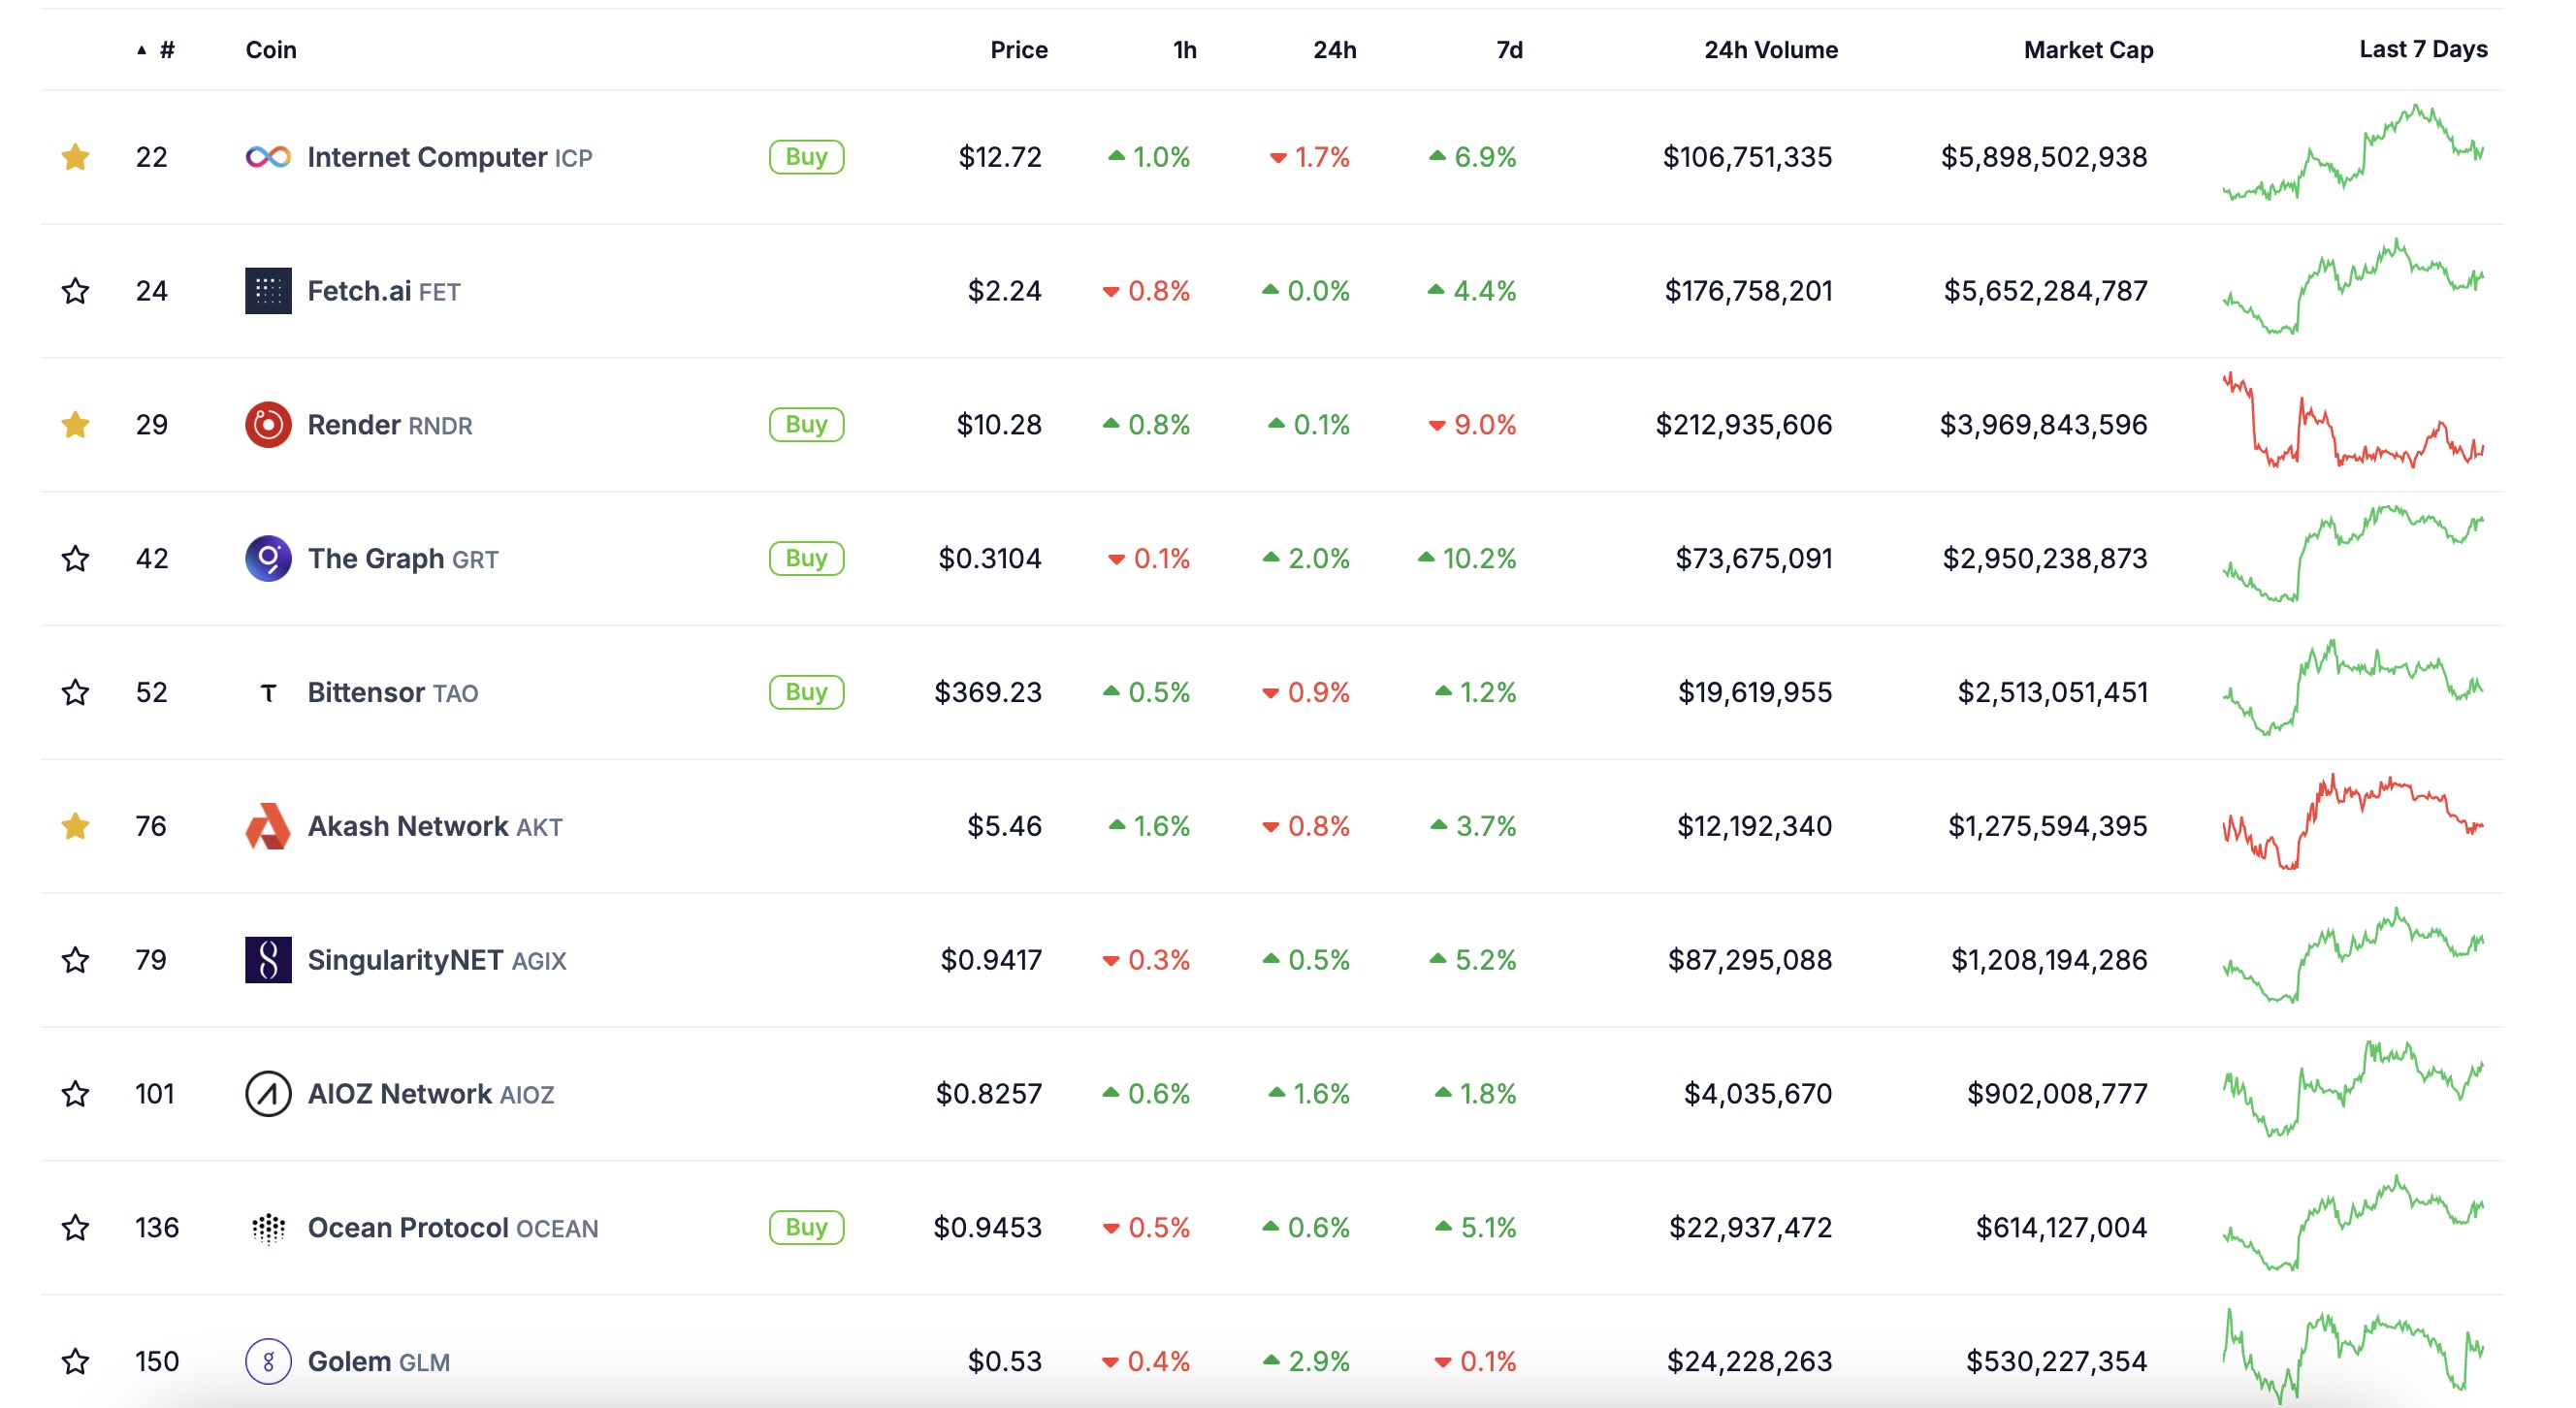Sort by the Coin column header

coord(271,50)
